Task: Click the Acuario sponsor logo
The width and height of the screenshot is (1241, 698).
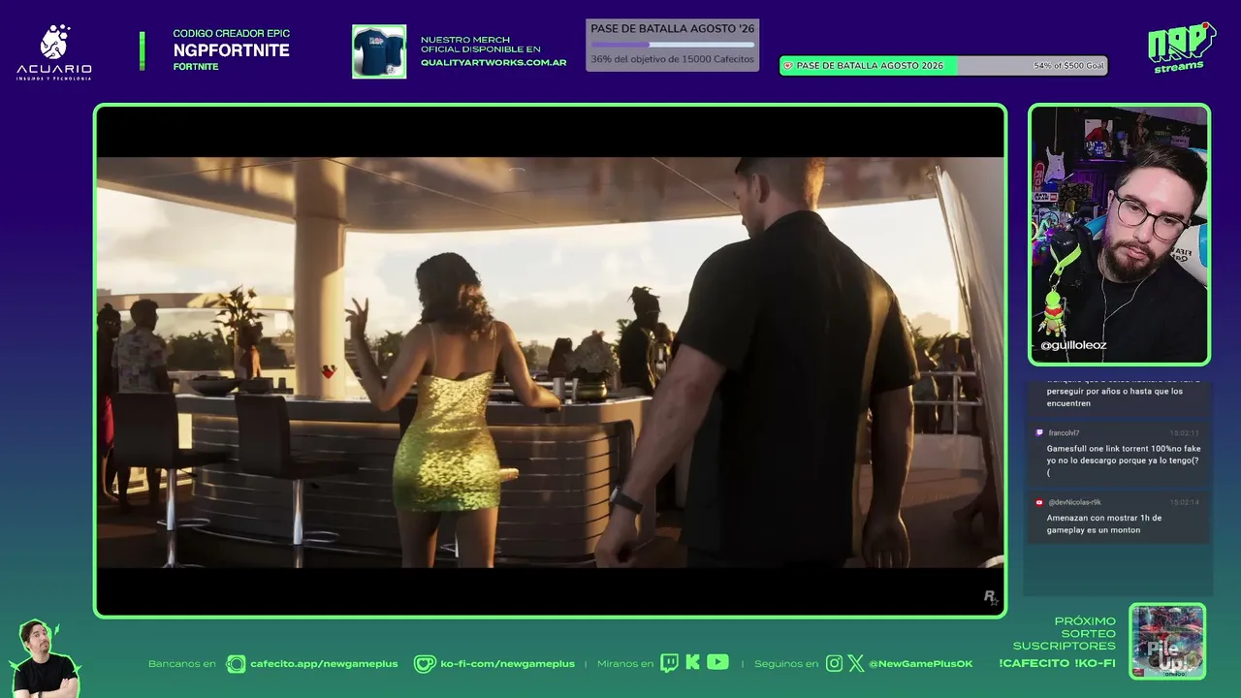Action: click(54, 52)
